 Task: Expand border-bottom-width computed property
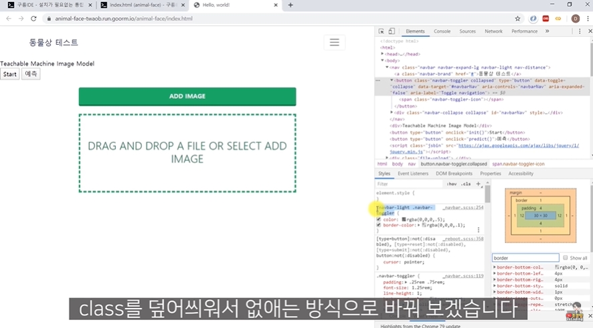tap(495, 292)
